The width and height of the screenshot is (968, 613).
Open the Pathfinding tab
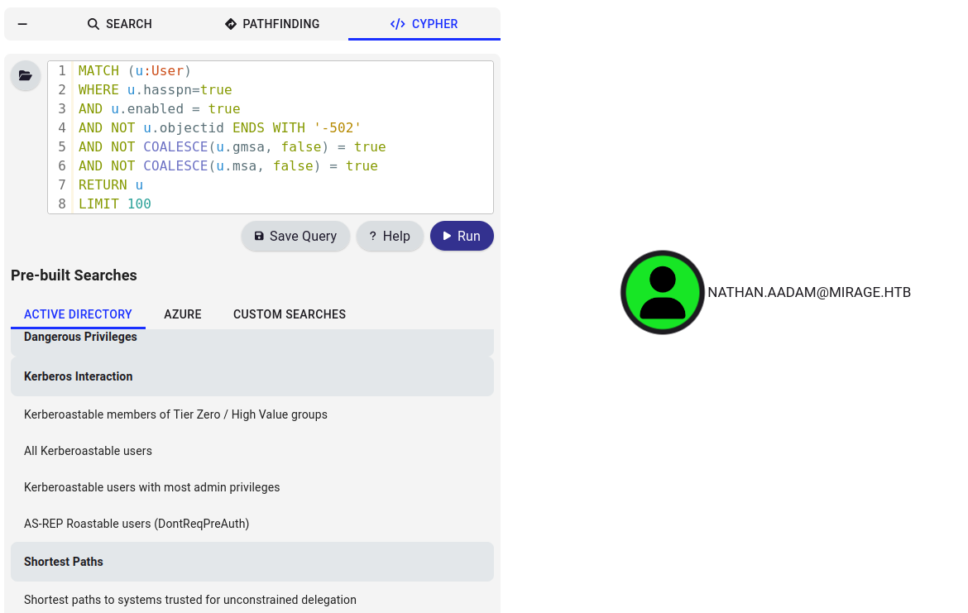[x=272, y=24]
